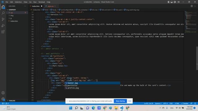
Task: Switch to the style.css editor tab
Action: (50, 6)
